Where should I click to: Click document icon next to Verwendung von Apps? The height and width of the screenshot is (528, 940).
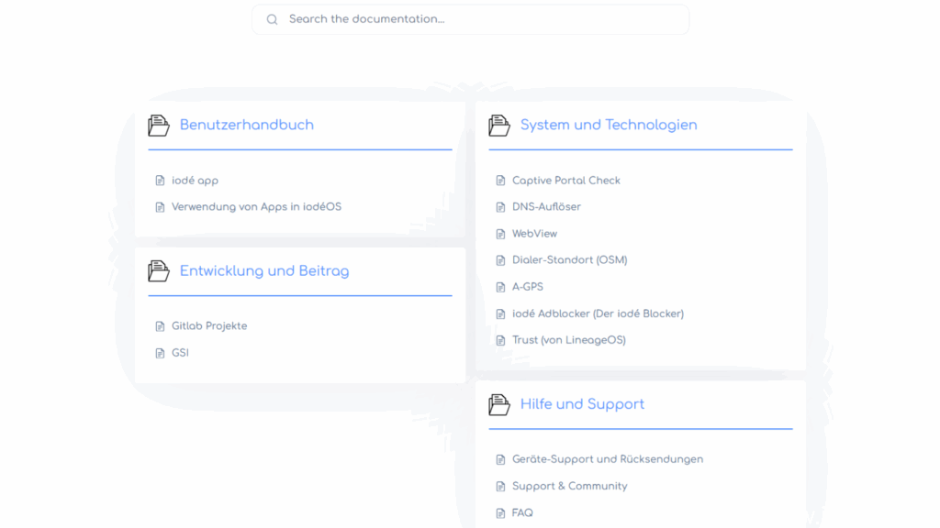pos(160,207)
